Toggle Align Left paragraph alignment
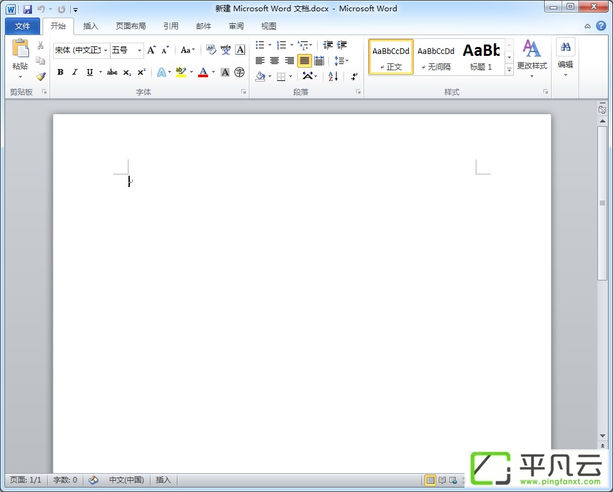The image size is (613, 492). pos(260,61)
